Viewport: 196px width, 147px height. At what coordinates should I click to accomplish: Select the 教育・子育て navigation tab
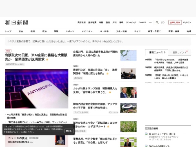154,31
